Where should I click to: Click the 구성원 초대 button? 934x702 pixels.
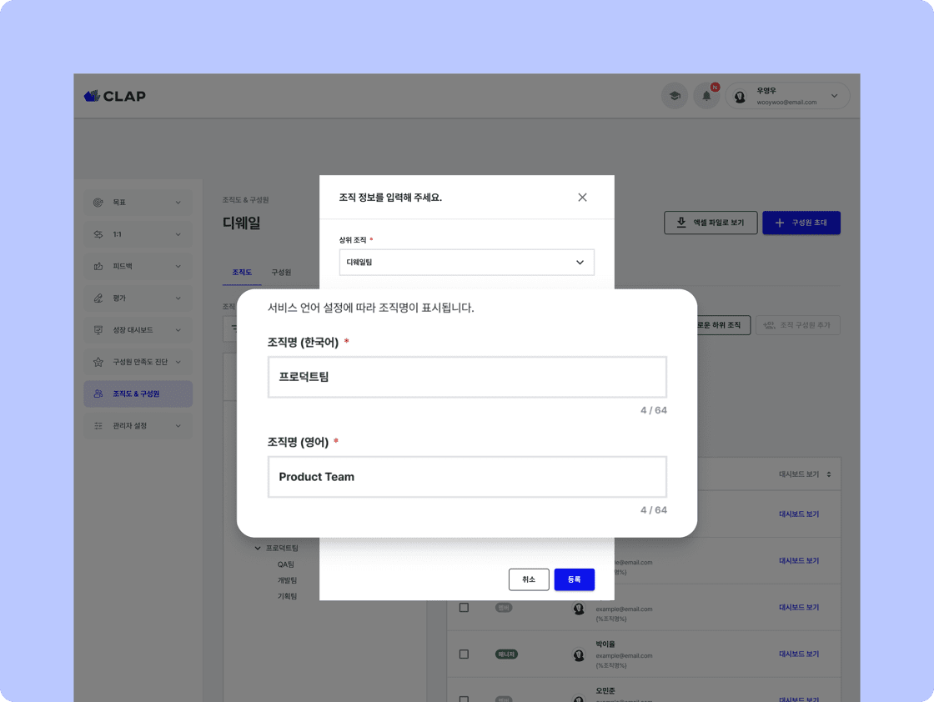pos(801,223)
